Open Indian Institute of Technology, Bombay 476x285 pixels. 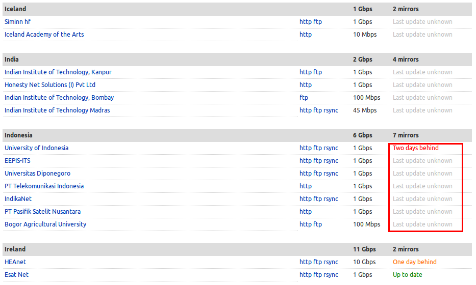59,98
